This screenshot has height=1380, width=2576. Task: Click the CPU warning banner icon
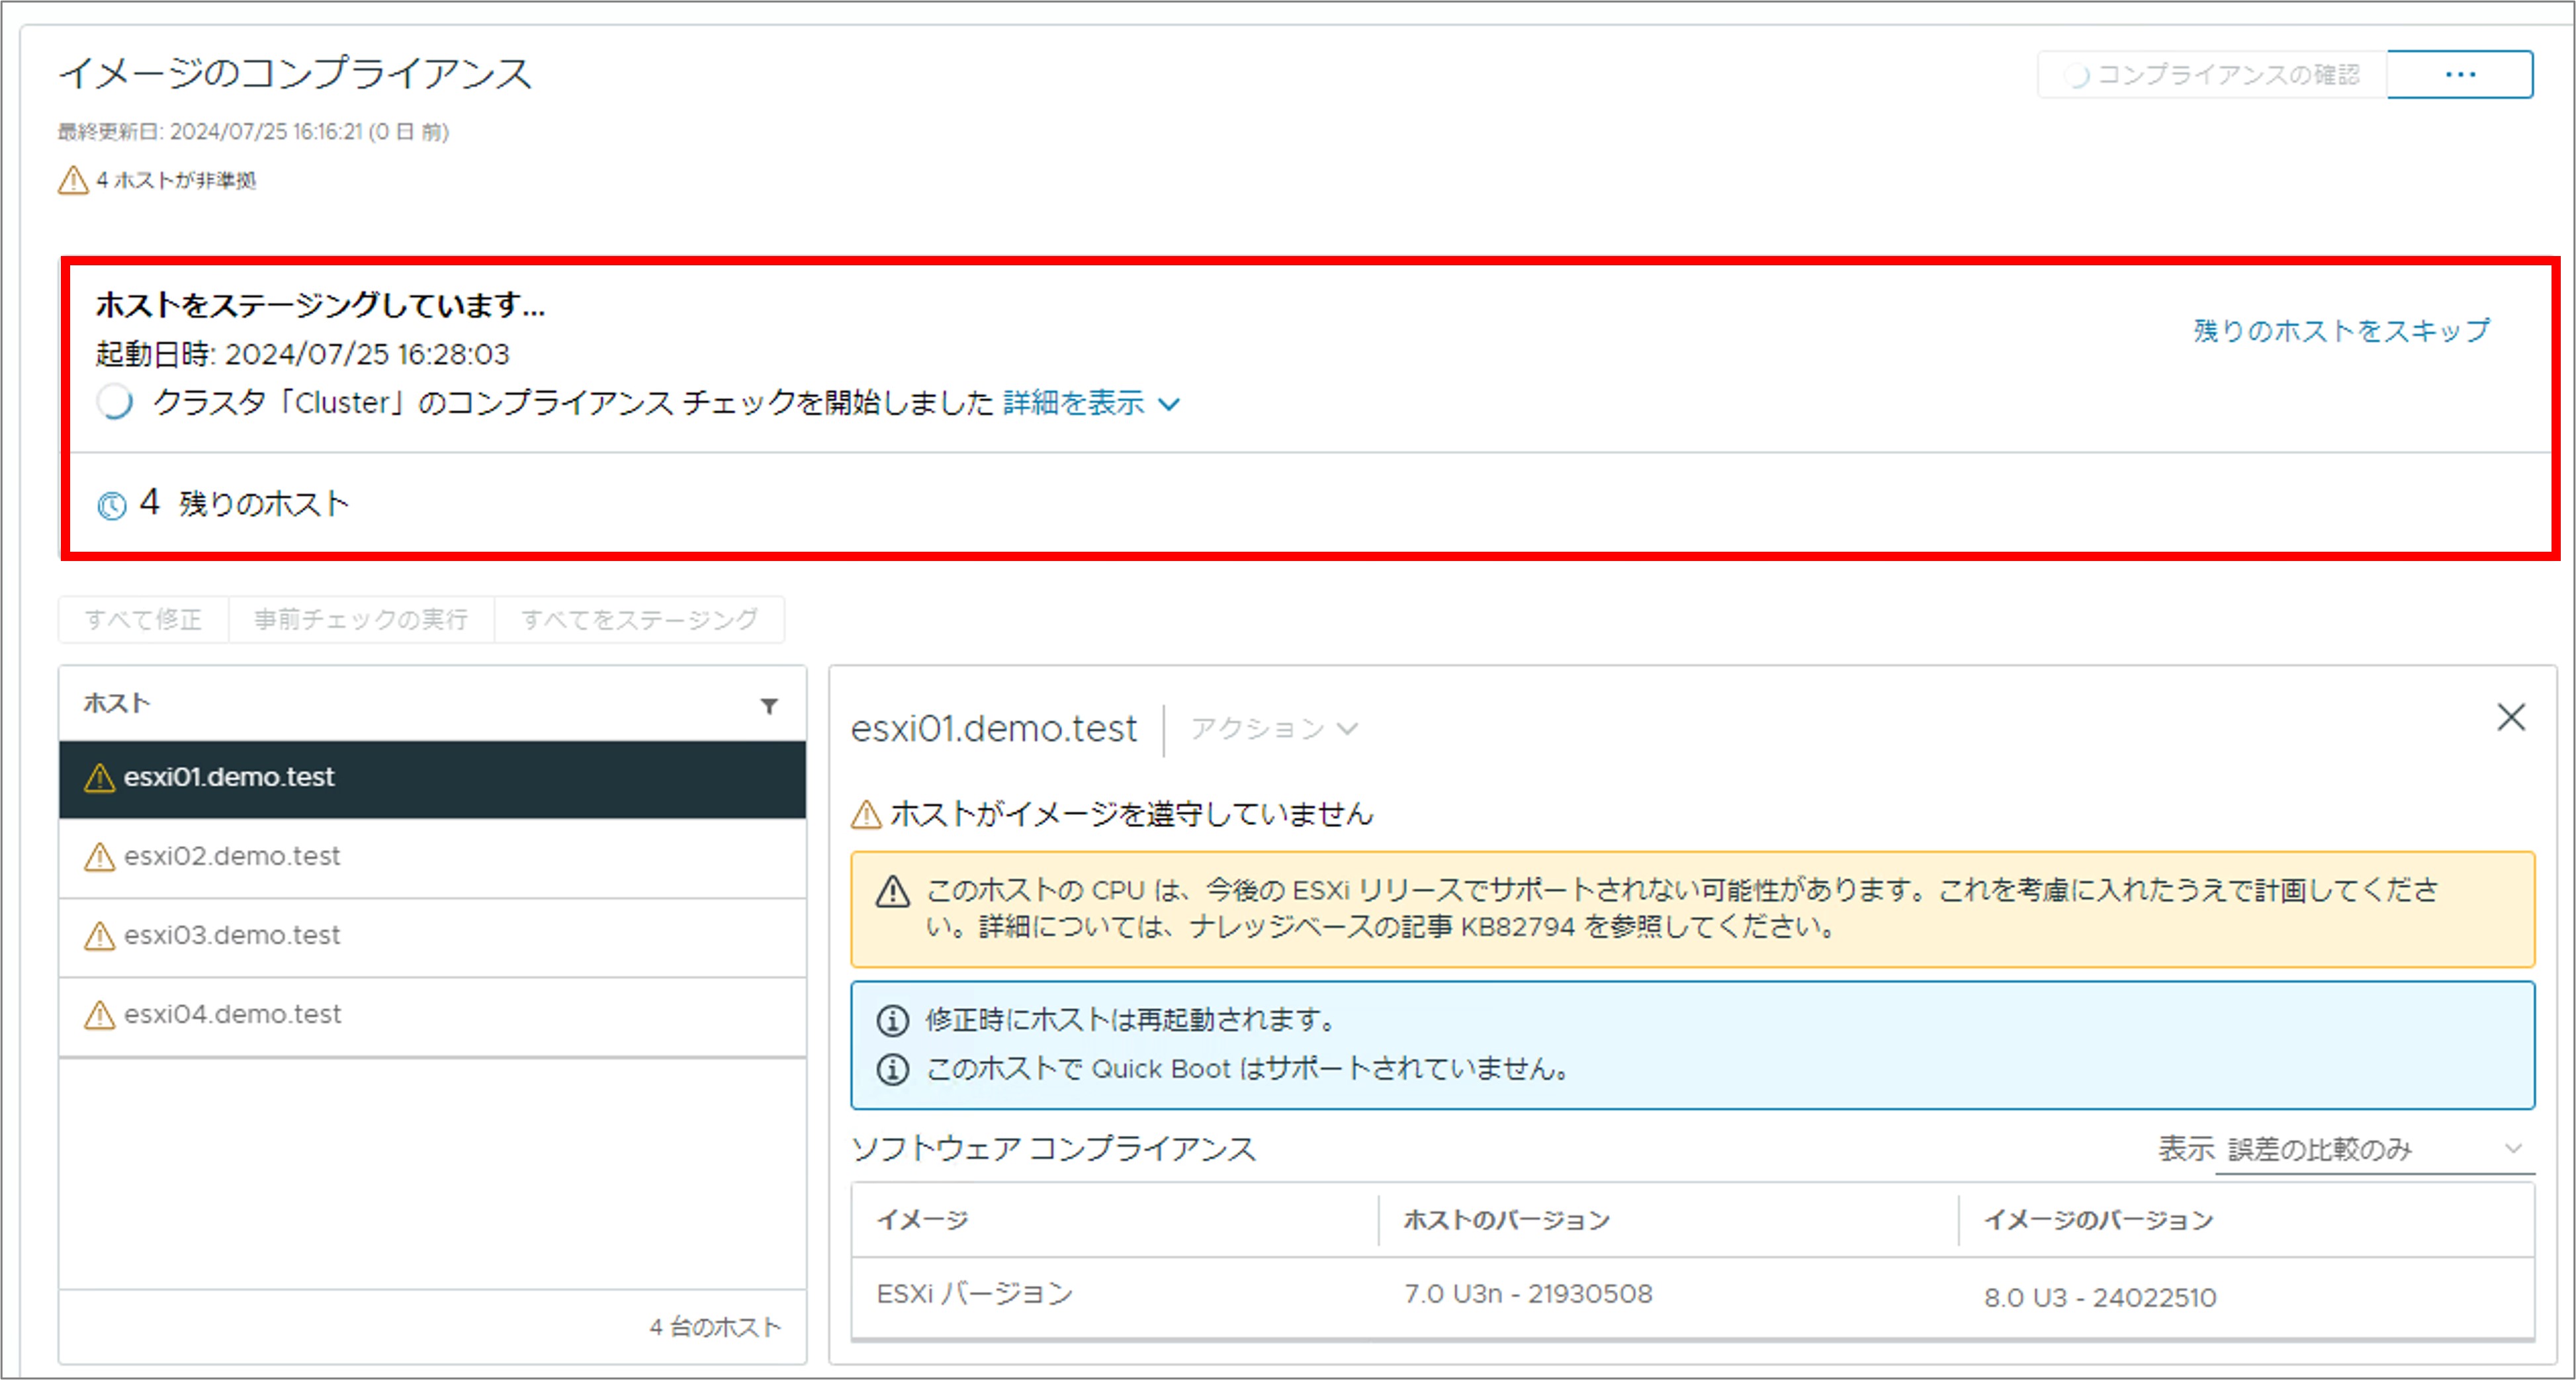point(892,891)
